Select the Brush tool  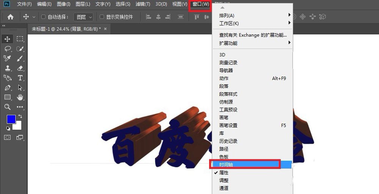(x=20, y=58)
